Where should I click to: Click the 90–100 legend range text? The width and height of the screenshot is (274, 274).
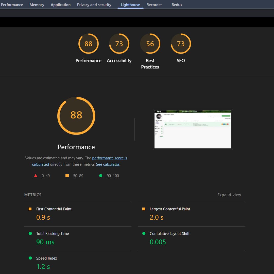point(113,176)
